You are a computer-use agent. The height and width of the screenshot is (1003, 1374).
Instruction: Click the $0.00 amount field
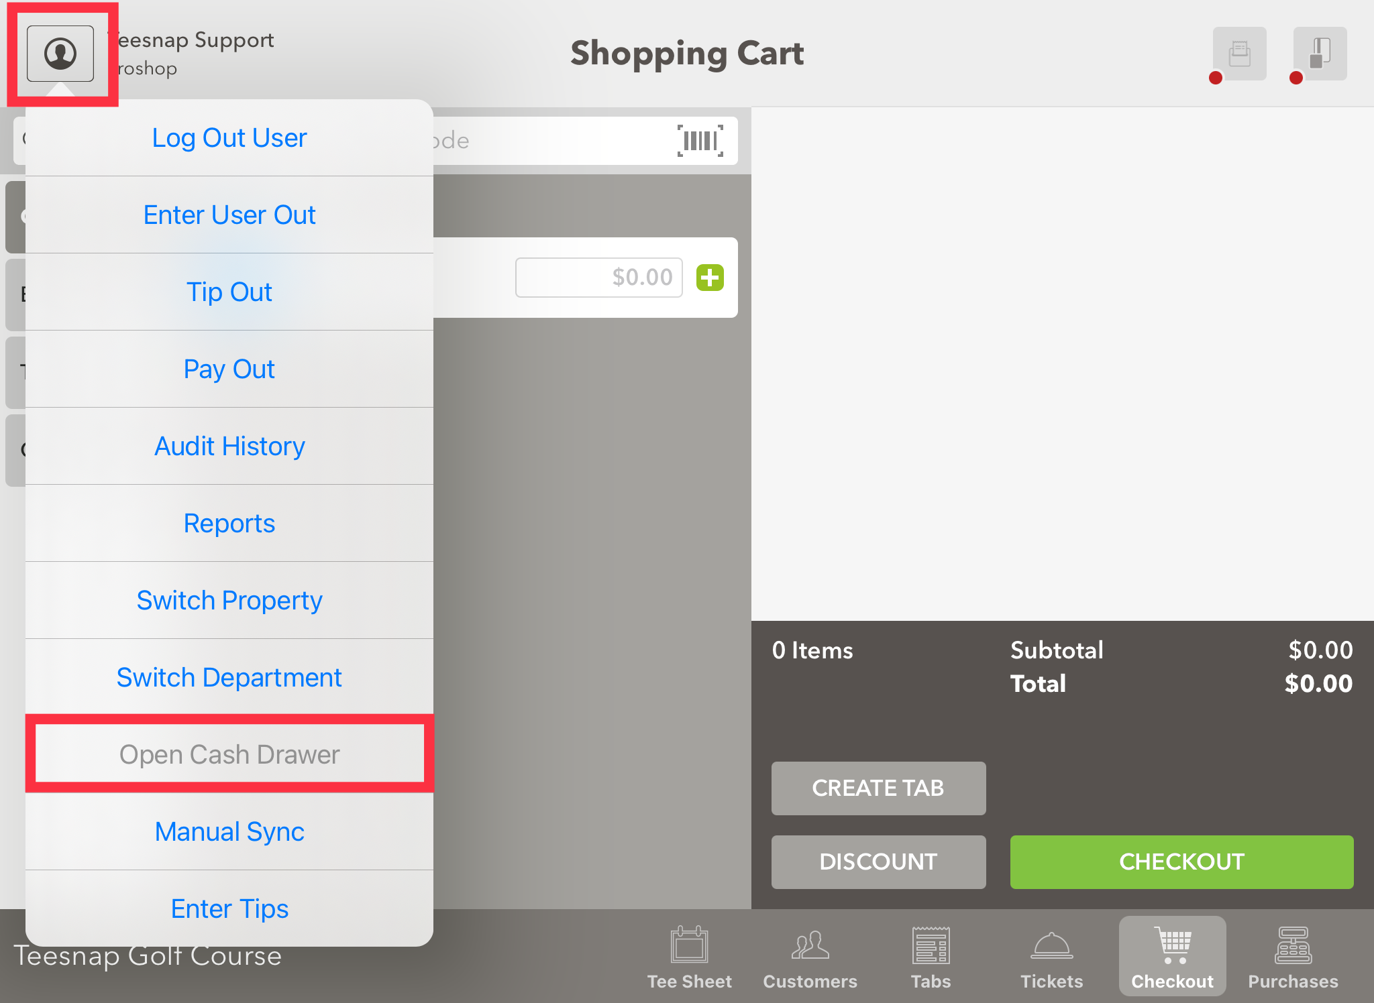(x=598, y=278)
